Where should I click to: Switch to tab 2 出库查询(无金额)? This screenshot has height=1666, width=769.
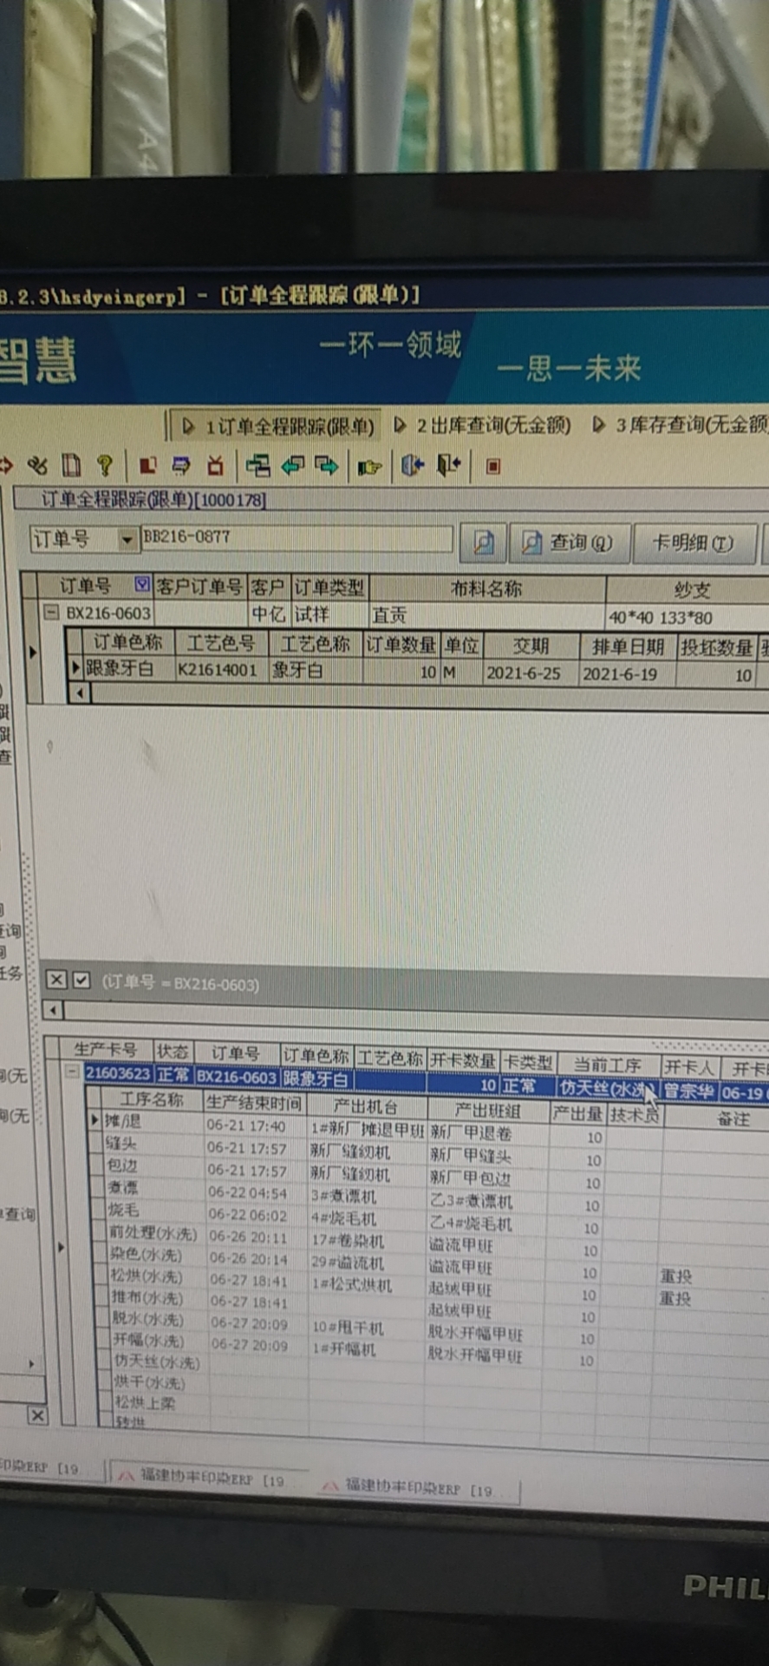pos(482,424)
